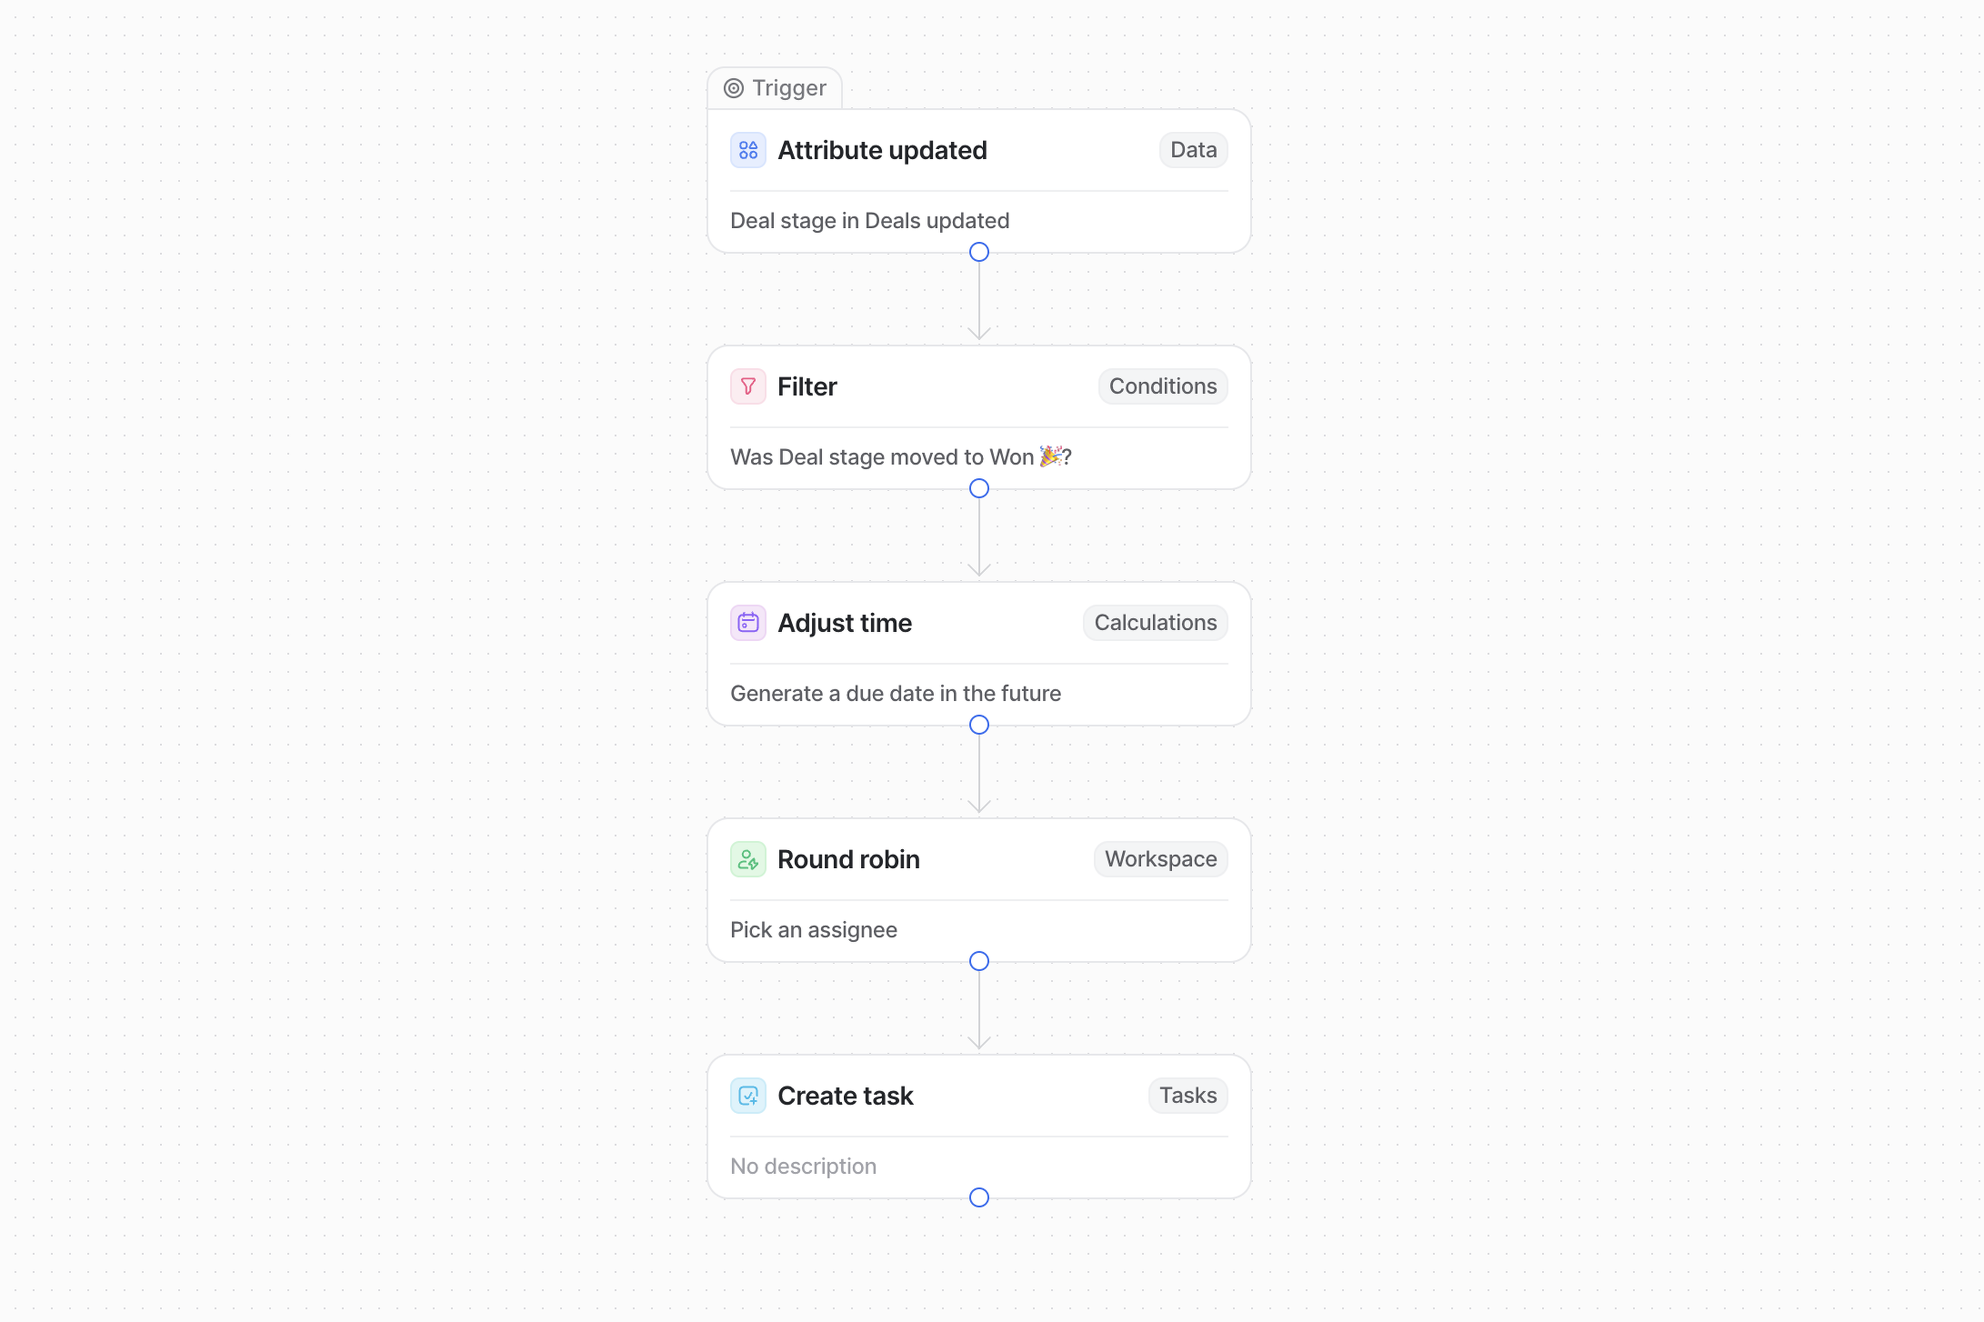
Task: Click the connector node below Round robin
Action: pyautogui.click(x=979, y=961)
